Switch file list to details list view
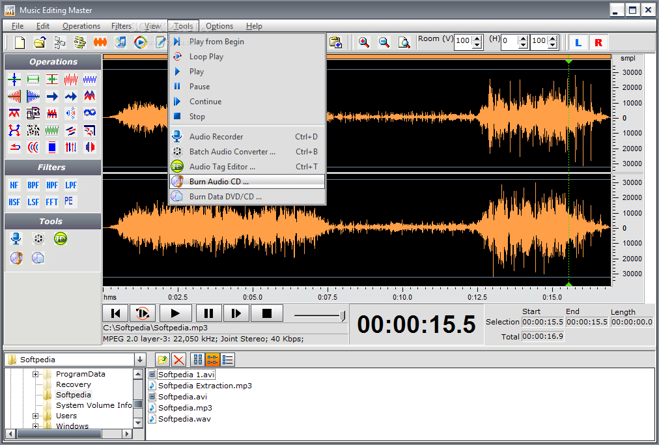The image size is (659, 445). pos(227,359)
